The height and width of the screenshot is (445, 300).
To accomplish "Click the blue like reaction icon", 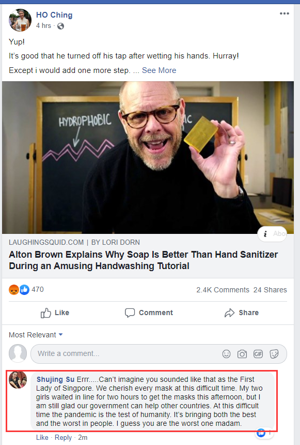I will [24, 290].
